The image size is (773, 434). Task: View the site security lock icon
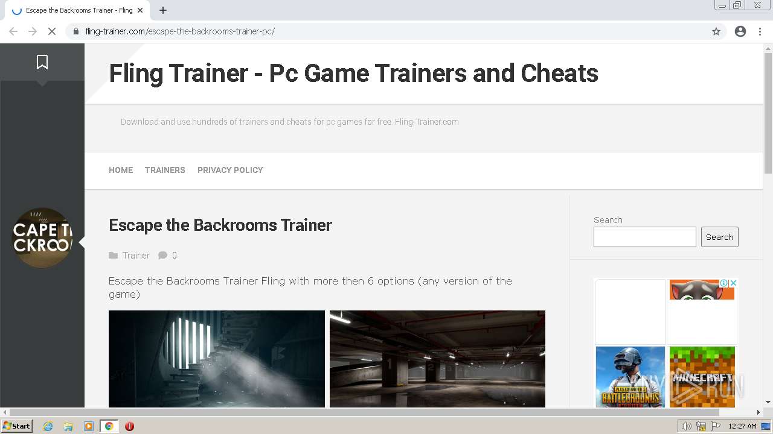[x=76, y=31]
